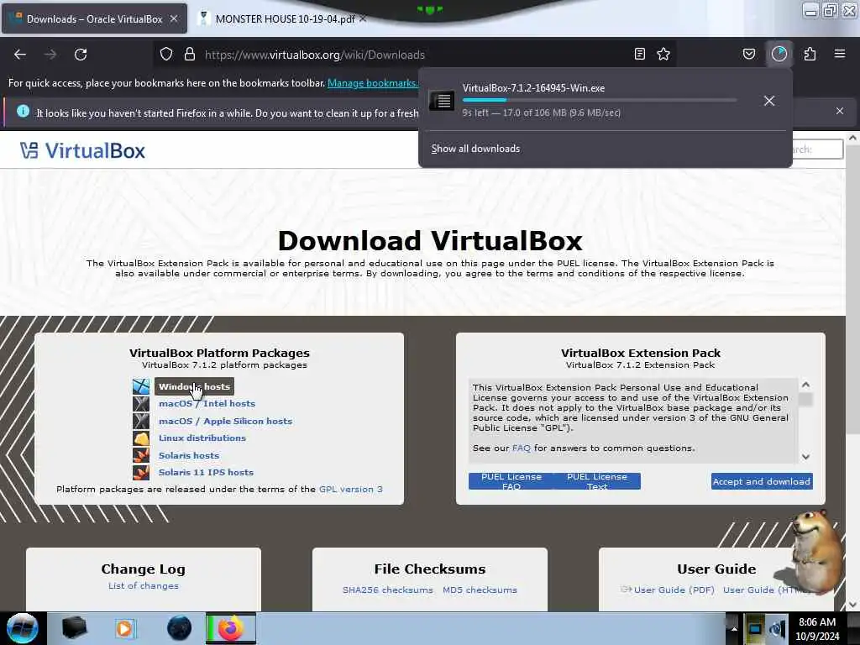Click the VirtualBox logo

83,150
